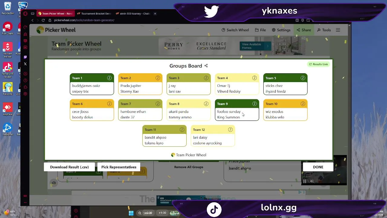Viewport: 387px width, 218px height.
Task: Select the TikTok LIVE Studio desktop shortcut
Action: [8, 70]
